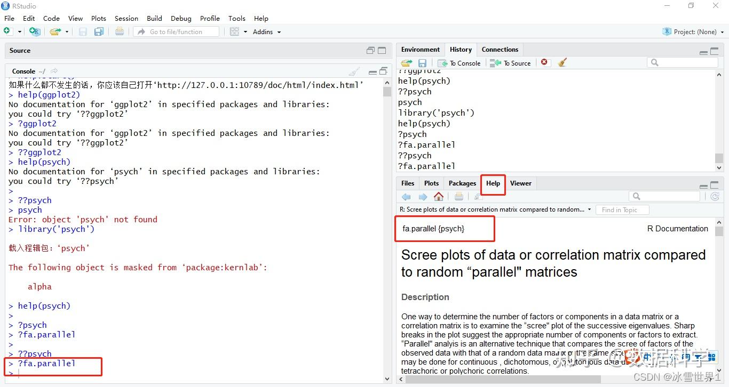
Task: Focus the Go to file/function box
Action: coord(177,32)
